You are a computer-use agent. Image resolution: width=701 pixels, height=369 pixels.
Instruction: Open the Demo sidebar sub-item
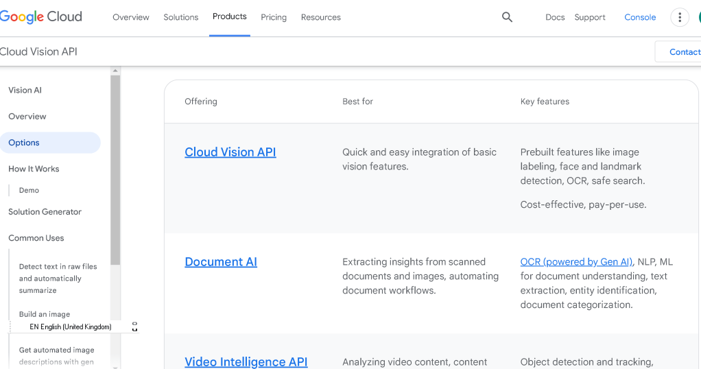point(29,190)
